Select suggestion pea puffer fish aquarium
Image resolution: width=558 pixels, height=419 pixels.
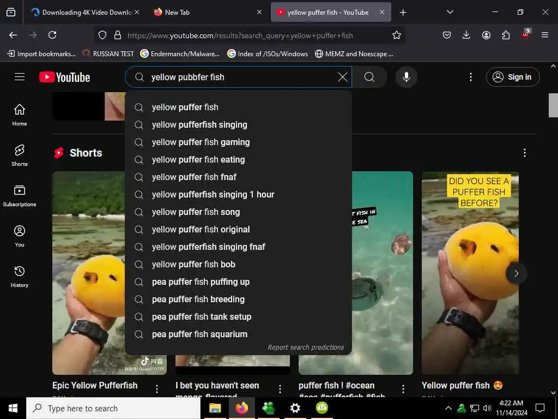(239, 334)
